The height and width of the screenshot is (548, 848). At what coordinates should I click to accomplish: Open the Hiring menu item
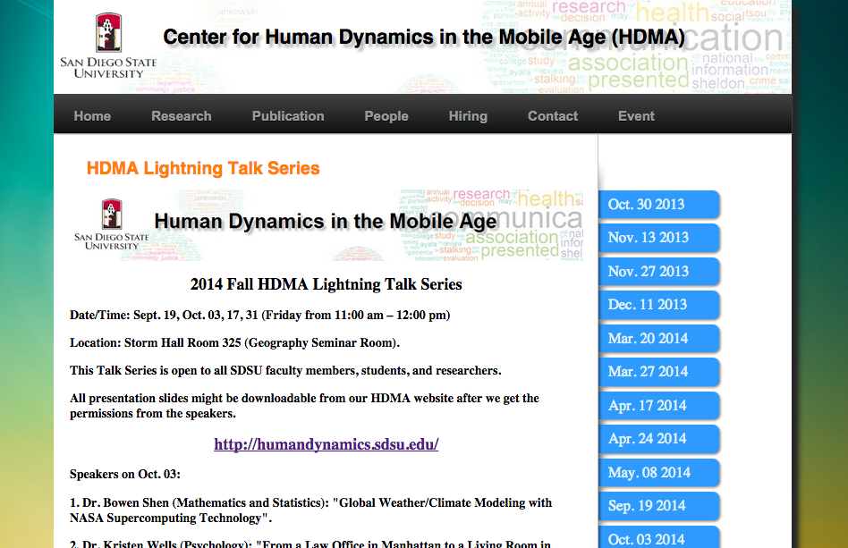pos(468,116)
